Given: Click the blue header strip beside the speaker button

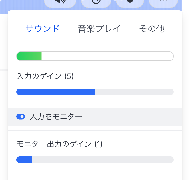Looking at the screenshot, I should point(22,6).
